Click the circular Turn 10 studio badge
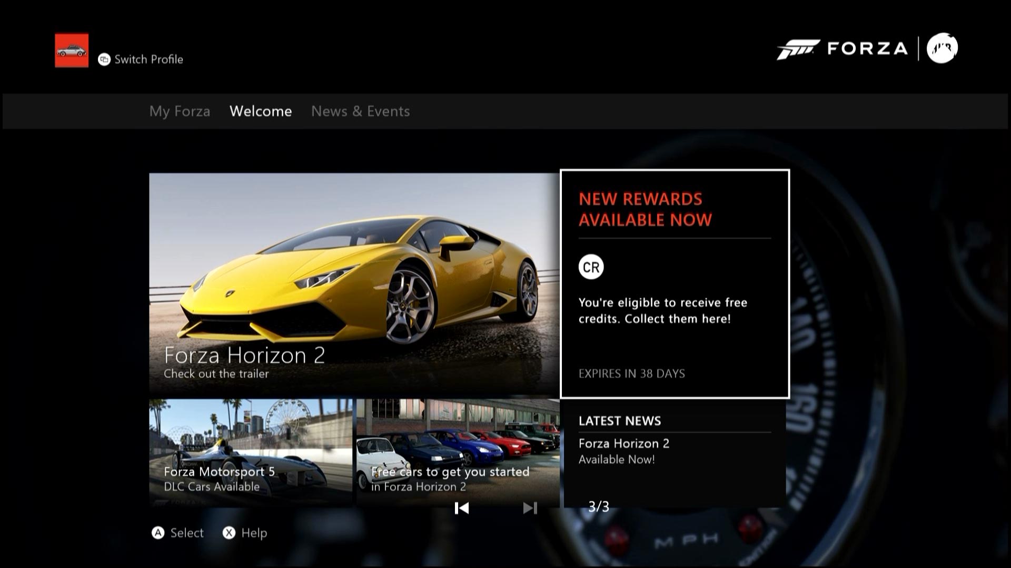The image size is (1011, 568). (x=942, y=48)
